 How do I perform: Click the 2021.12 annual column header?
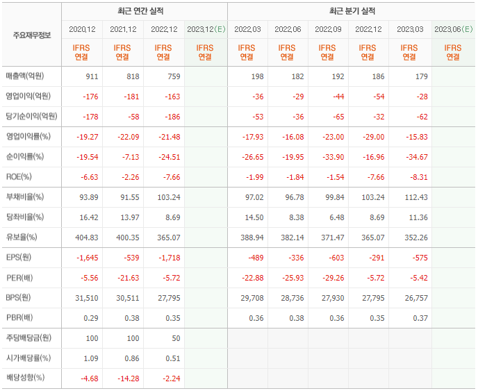click(x=123, y=29)
